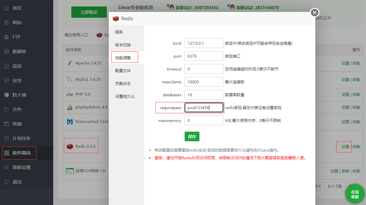Viewport: 366px width, 205px height.
Task: Click the software store grid icon
Action: coord(6,153)
